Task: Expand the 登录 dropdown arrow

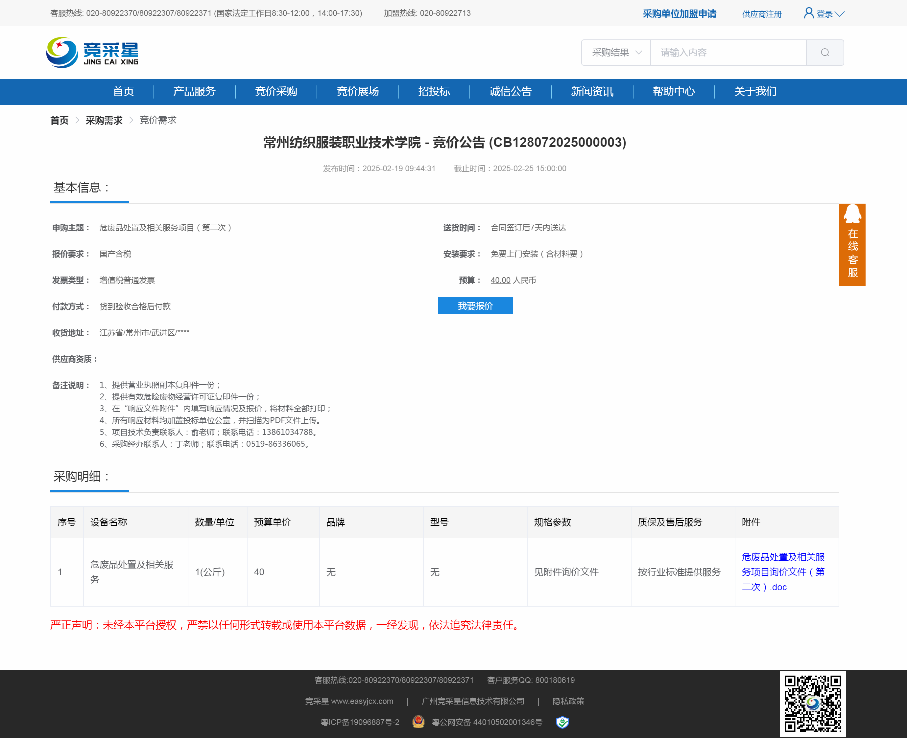Action: click(839, 14)
